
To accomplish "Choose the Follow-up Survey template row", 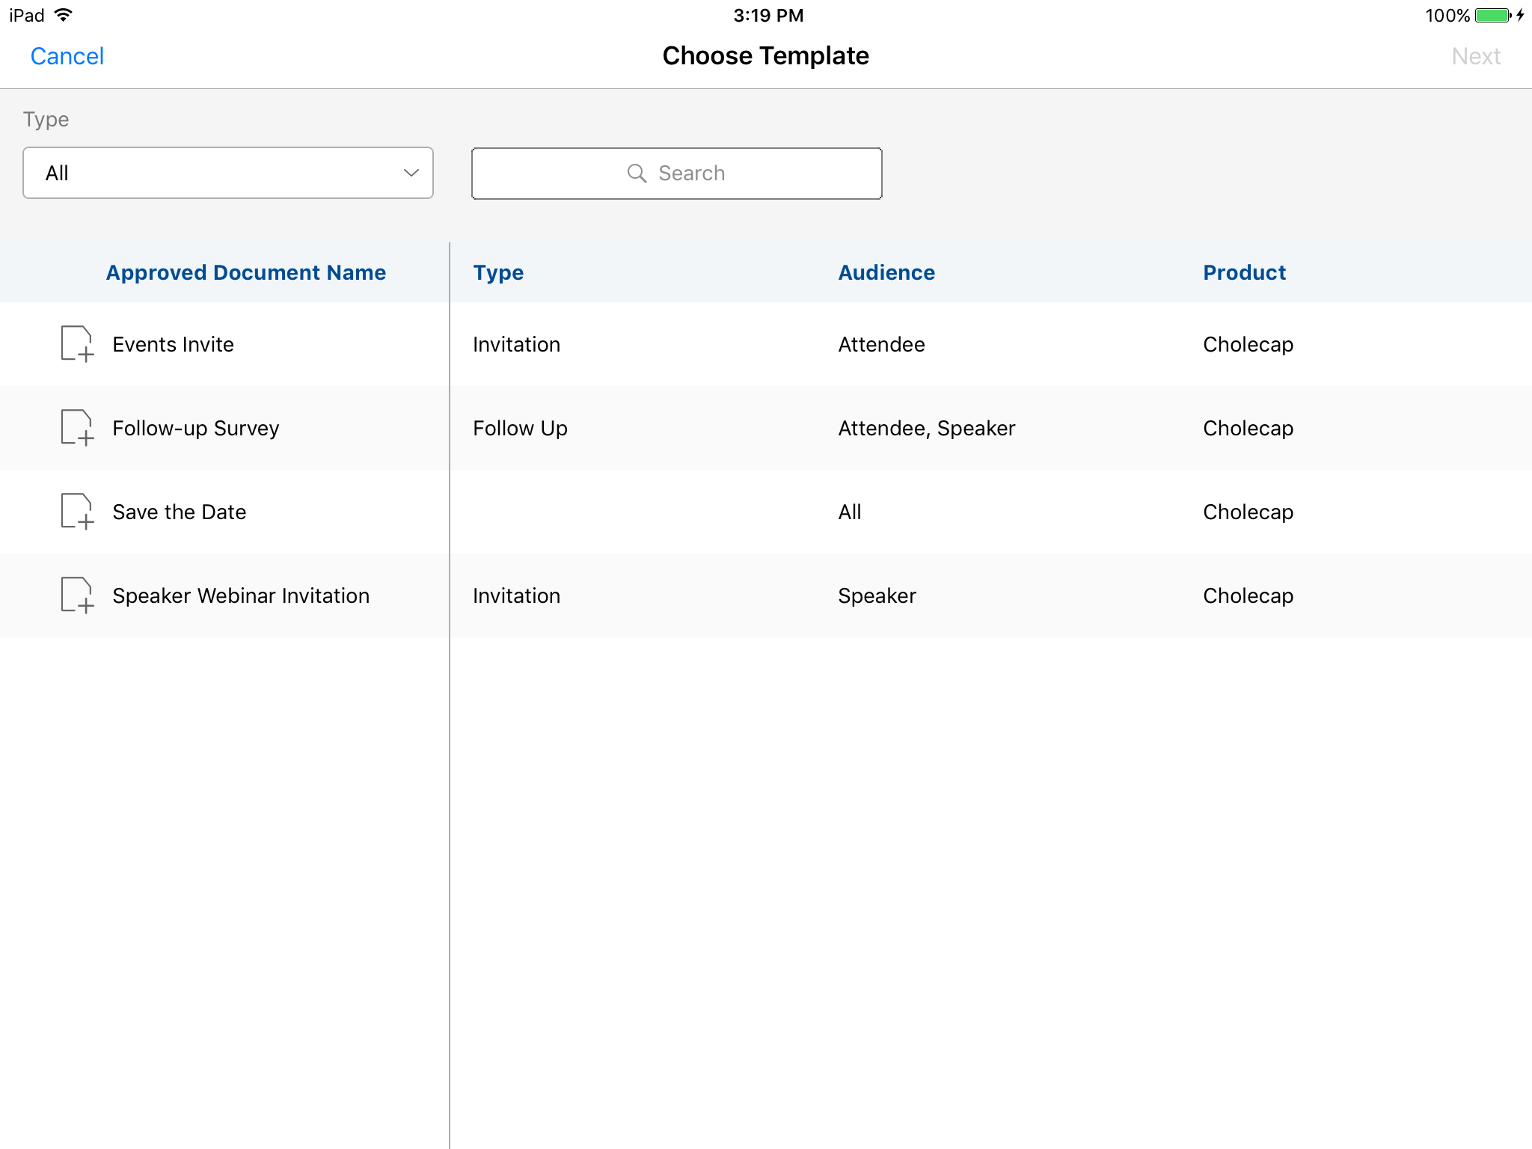I will (x=195, y=428).
